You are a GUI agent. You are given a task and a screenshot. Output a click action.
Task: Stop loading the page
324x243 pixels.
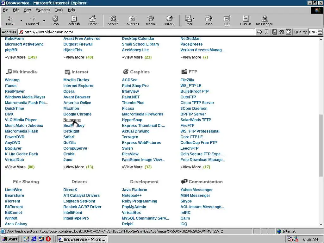pos(55,21)
